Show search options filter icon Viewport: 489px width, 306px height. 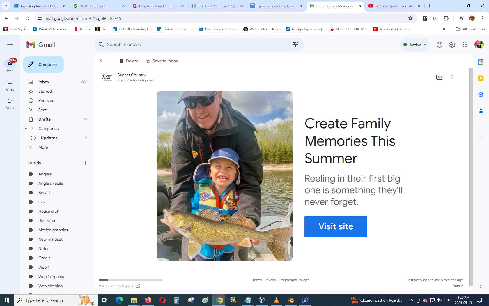(x=295, y=45)
